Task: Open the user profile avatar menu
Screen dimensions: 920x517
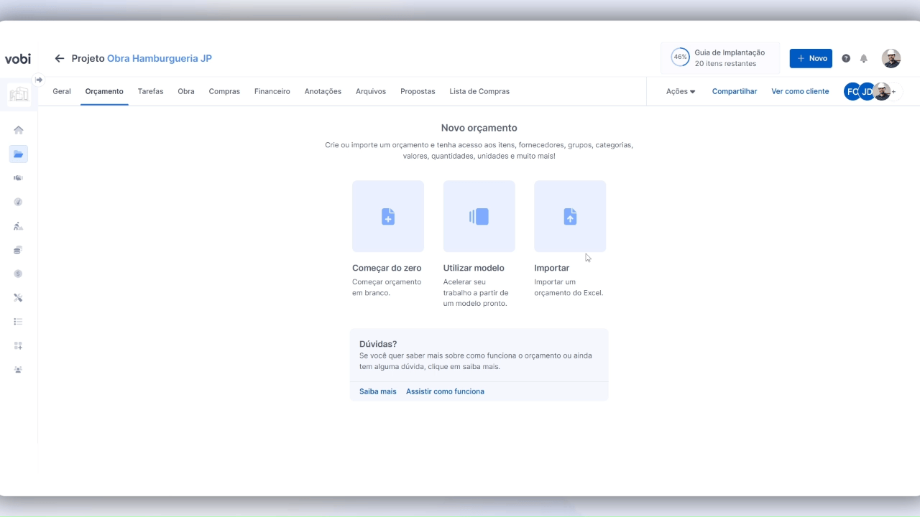Action: click(891, 59)
